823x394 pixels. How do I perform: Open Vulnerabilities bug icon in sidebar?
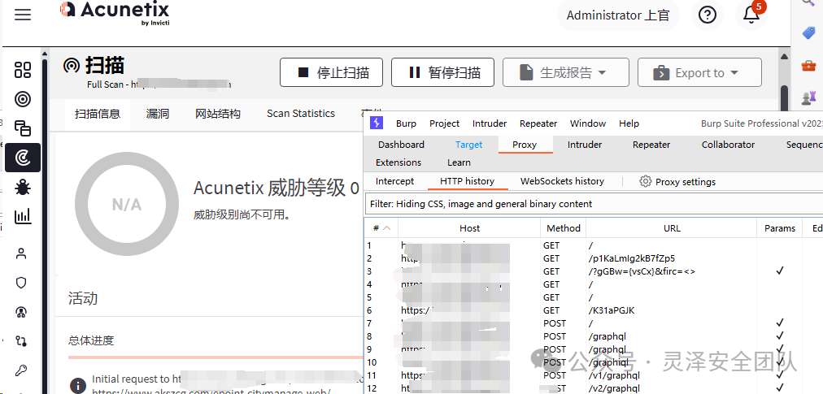click(x=23, y=187)
